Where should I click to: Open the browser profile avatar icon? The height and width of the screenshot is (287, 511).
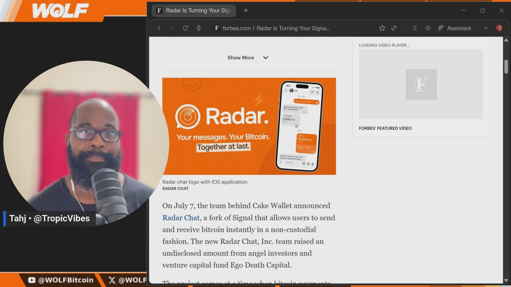click(x=499, y=28)
